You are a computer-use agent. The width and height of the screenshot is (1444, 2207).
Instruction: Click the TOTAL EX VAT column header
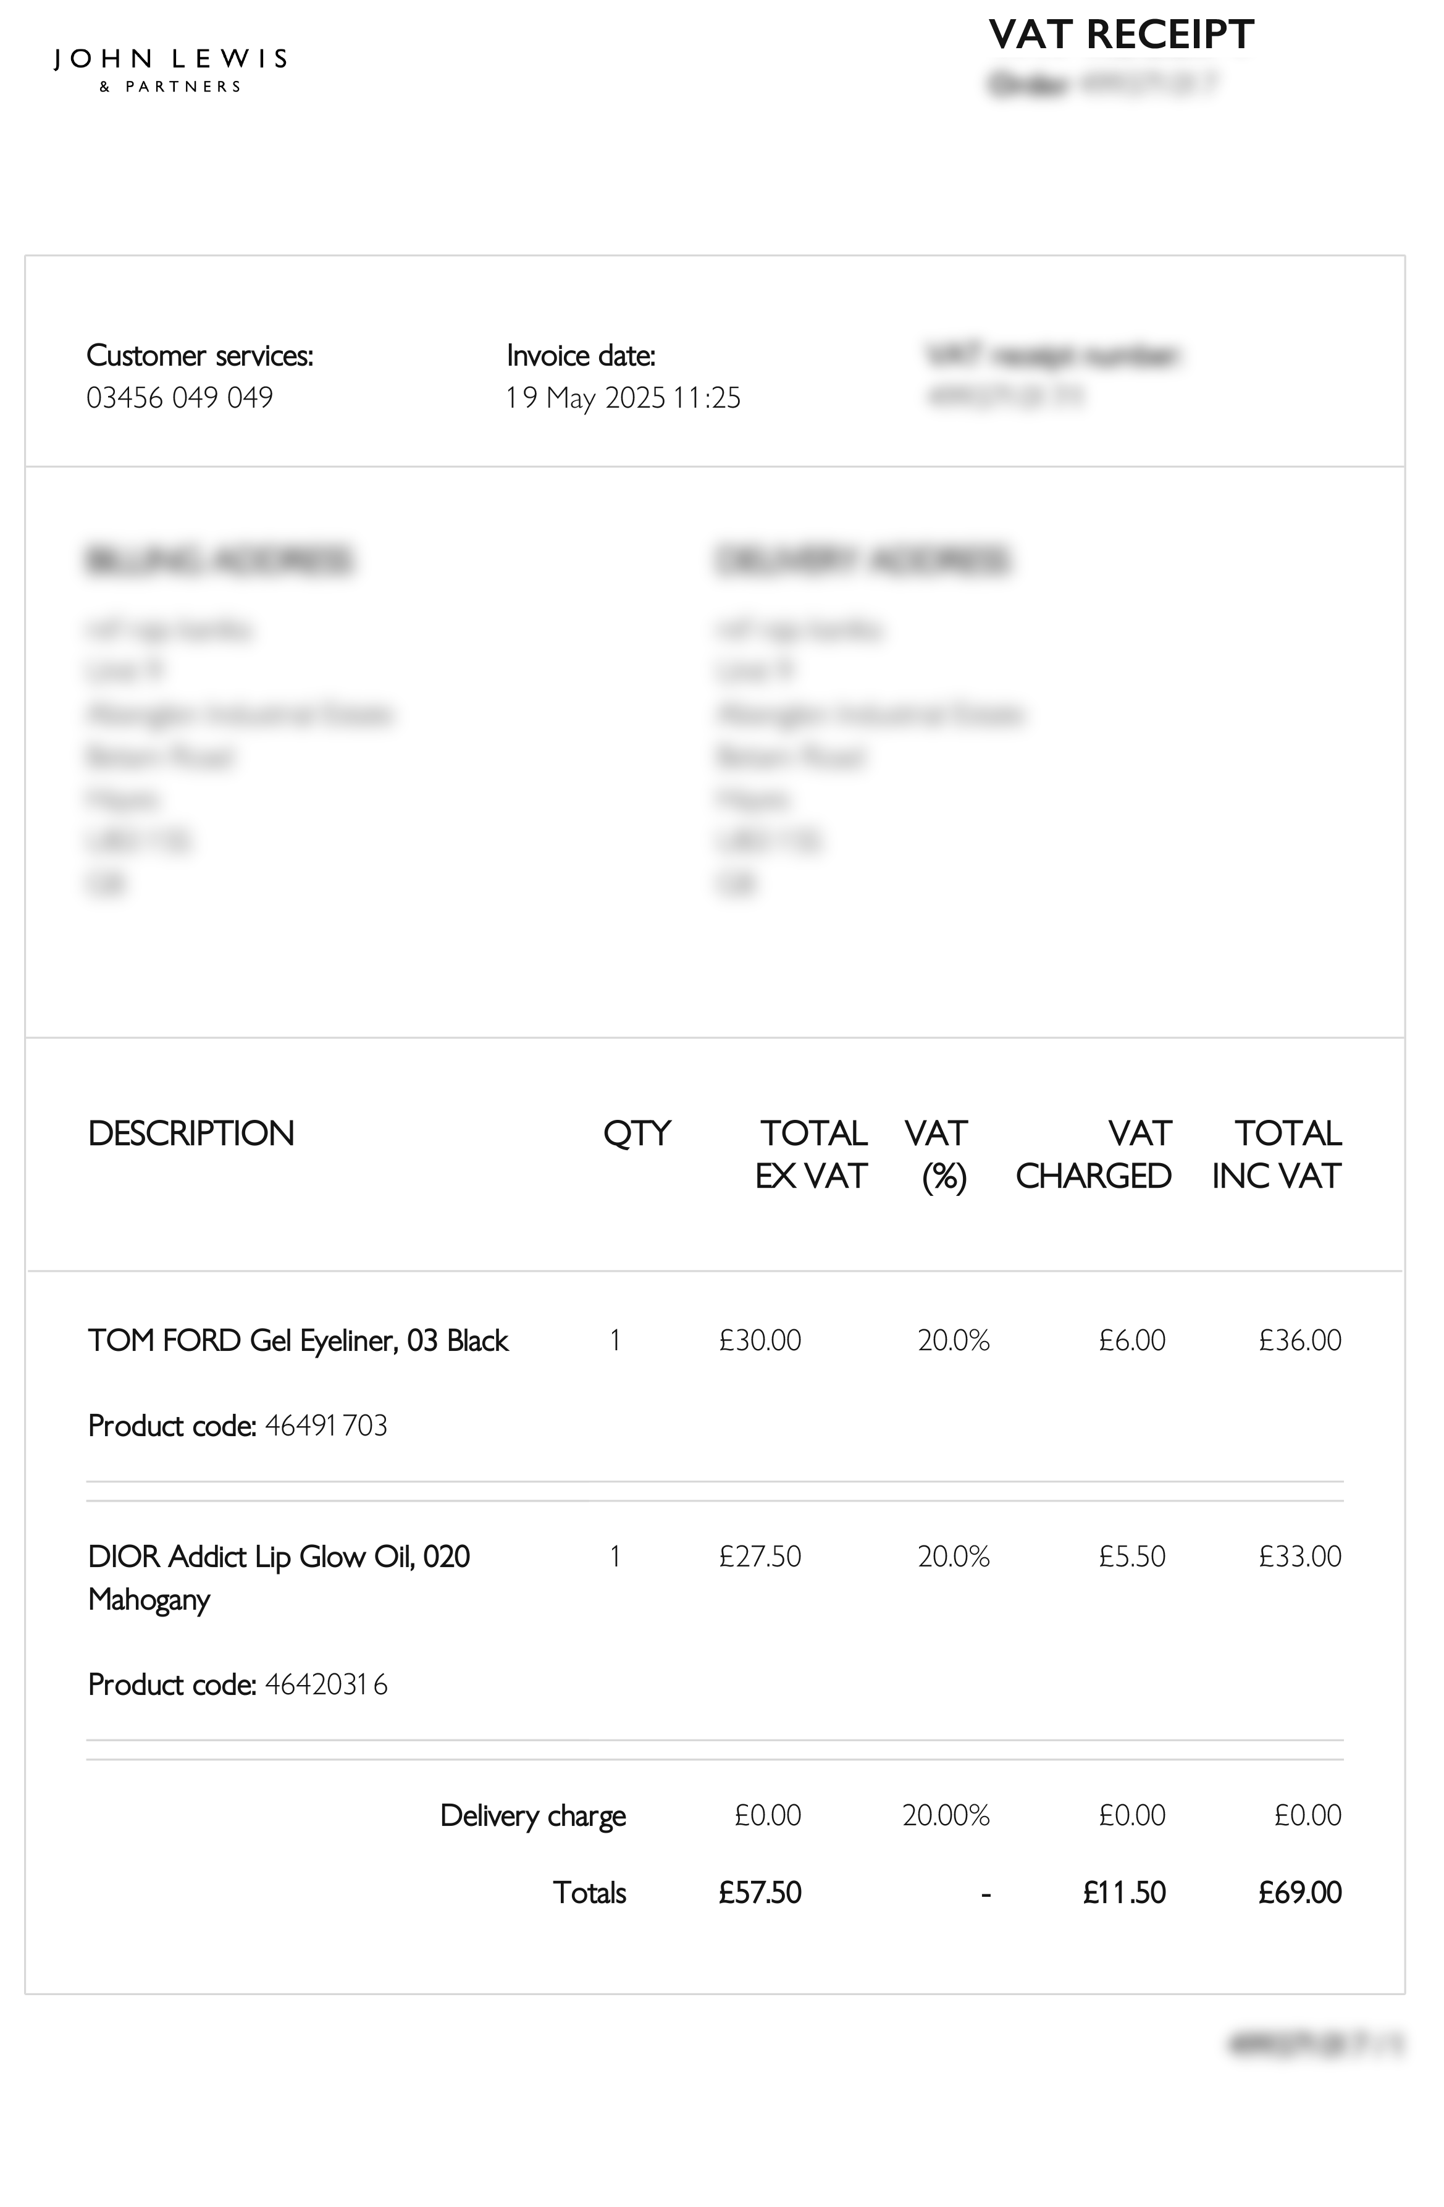click(x=812, y=1154)
